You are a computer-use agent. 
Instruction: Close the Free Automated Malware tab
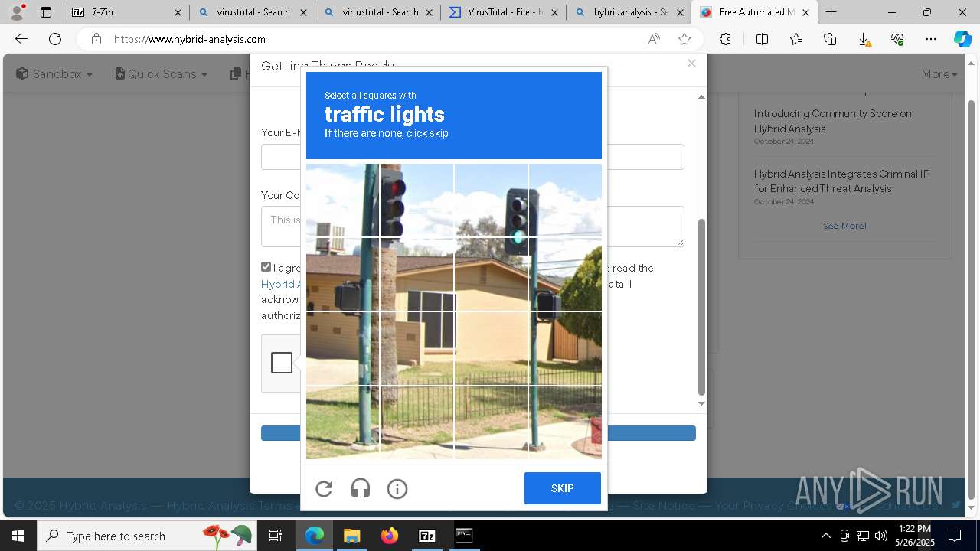(x=805, y=12)
